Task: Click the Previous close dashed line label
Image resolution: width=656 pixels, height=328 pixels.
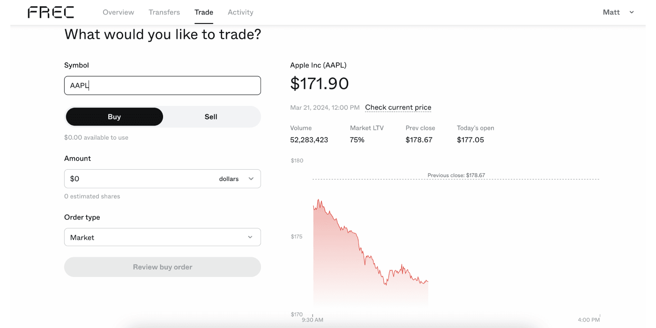Action: click(x=456, y=175)
